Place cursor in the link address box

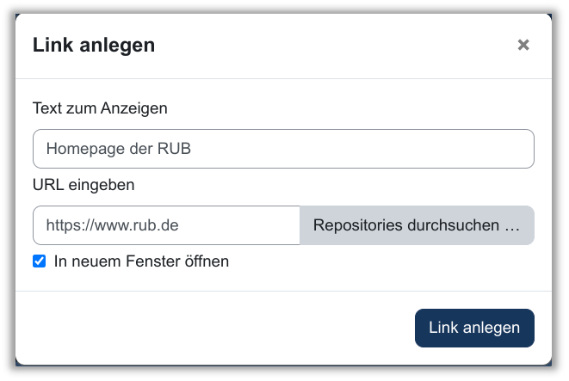point(166,225)
